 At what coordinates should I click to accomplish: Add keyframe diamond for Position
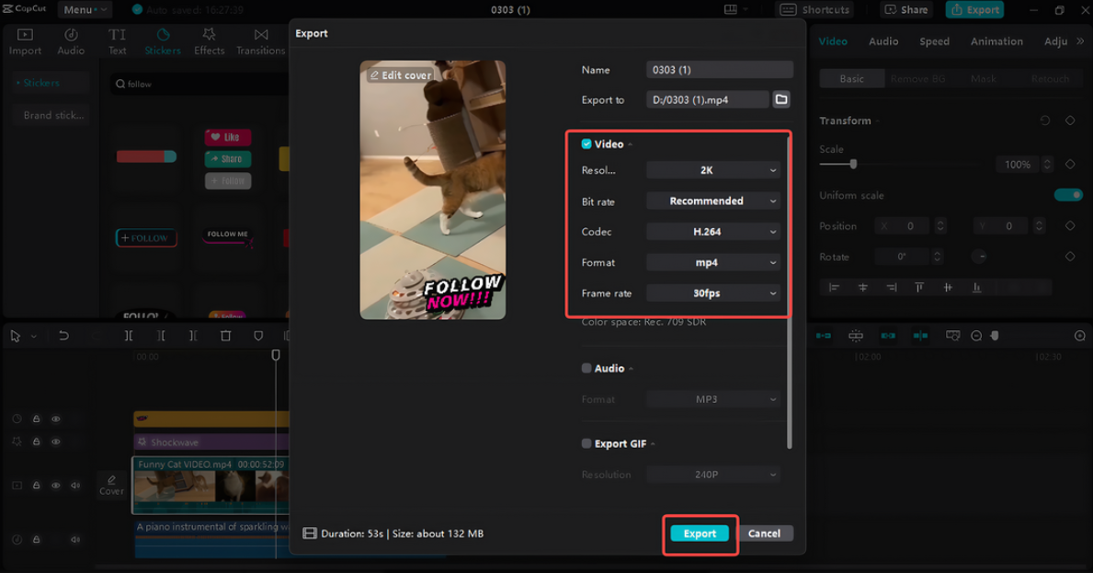click(1070, 226)
